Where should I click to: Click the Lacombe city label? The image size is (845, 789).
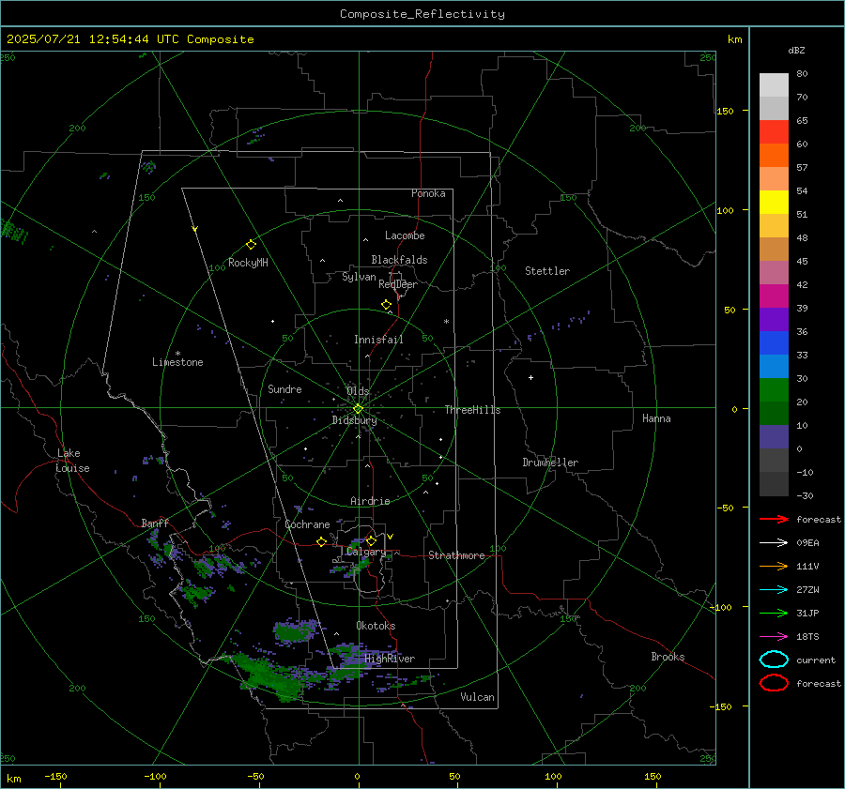pos(405,235)
